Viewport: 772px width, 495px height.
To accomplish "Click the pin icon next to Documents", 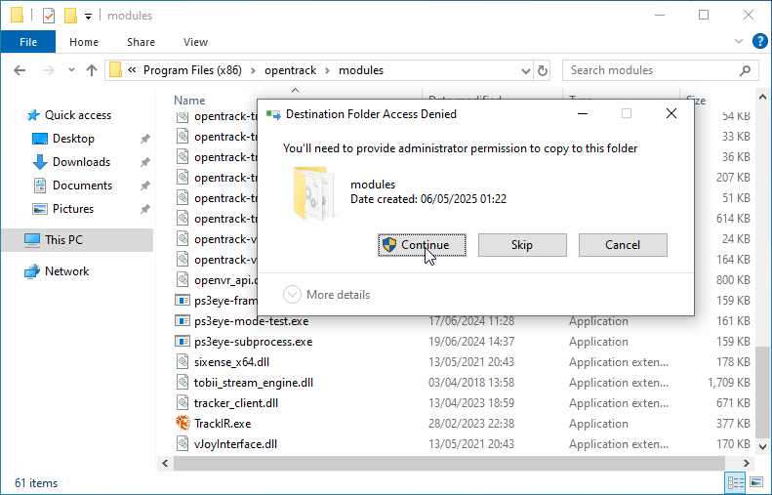I will (x=144, y=186).
